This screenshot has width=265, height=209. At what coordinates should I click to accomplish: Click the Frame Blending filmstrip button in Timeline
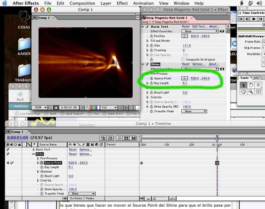(126, 138)
